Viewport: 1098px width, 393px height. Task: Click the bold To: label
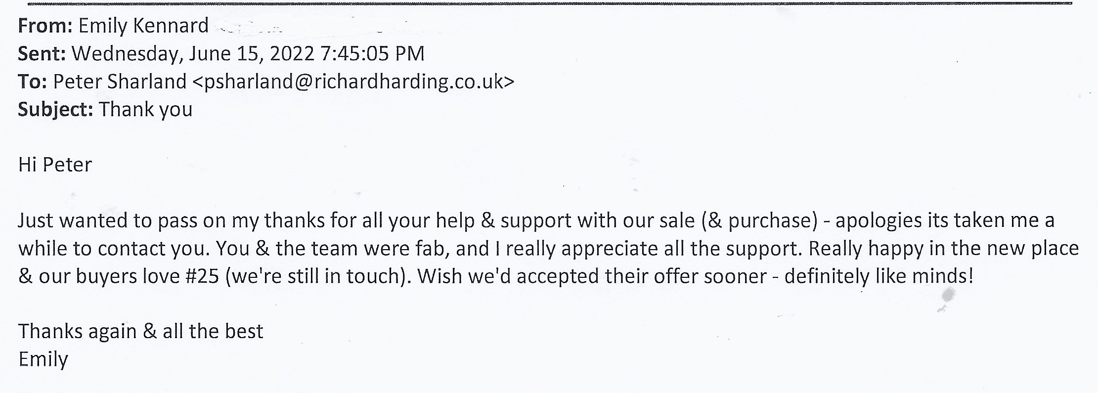pos(33,82)
